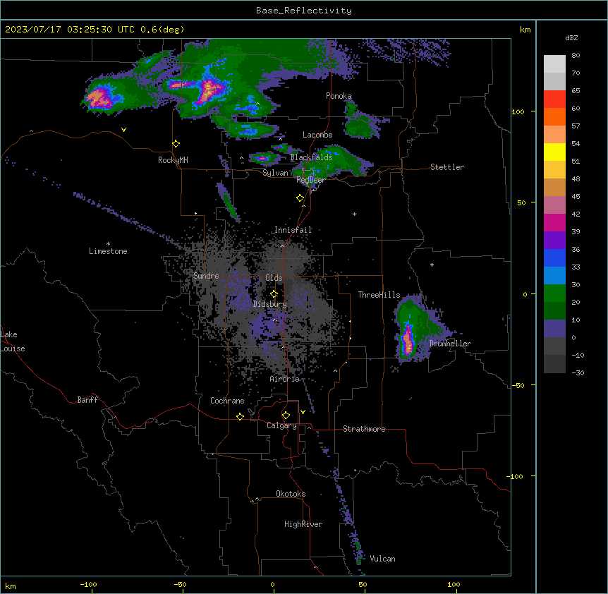Select the Vulcan label
Viewport: 608px width, 594px height.
coord(383,559)
